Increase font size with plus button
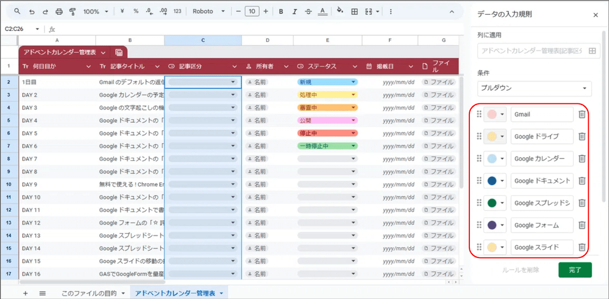 (266, 11)
